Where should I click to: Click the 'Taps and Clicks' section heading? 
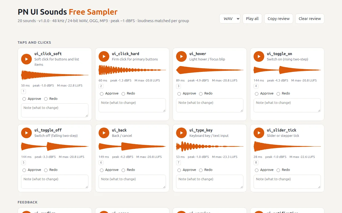34,43
